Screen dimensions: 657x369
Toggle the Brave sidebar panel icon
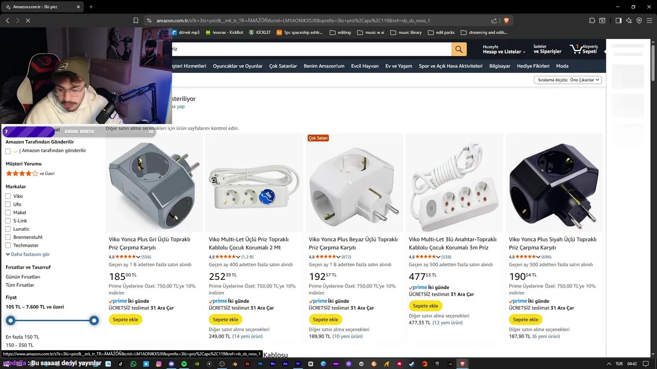tap(619, 20)
